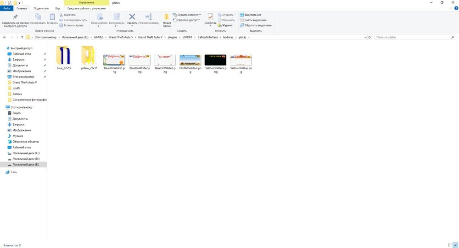Click the Copy to (Копировать в) icon
Image resolution: width=459 pixels, height=248 pixels.
click(x=116, y=17)
